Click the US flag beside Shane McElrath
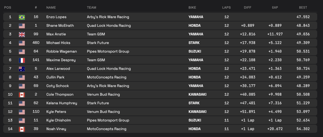Screen dimensions: 323x137 point(22,26)
